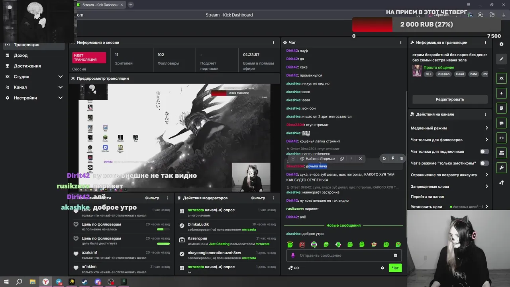
Task: Expand followers-only chat setting
Action: click(x=486, y=140)
